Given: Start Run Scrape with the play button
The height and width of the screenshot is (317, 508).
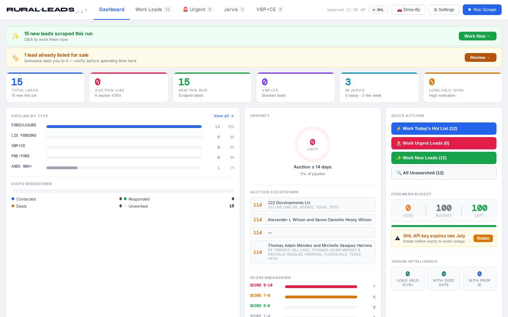Looking at the screenshot, I should 482,10.
